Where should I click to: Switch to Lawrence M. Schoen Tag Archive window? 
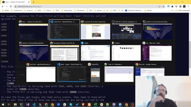95,30
